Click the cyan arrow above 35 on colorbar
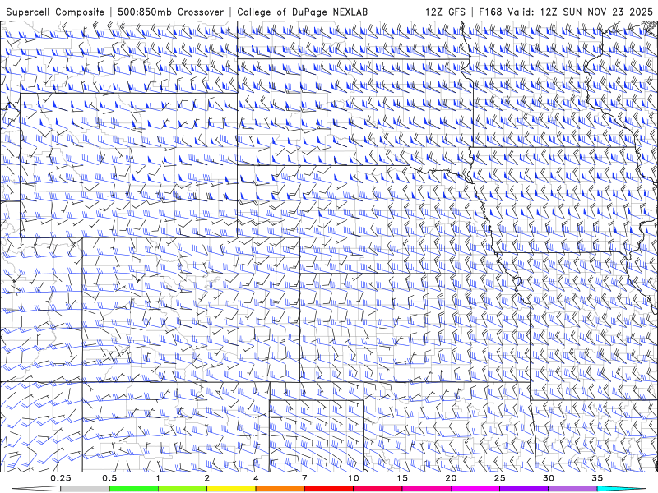The image size is (658, 493). click(621, 489)
